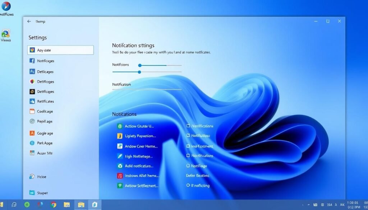The height and width of the screenshot is (210, 368).
Task: Select the yellow Ligietty Pepastion icon
Action: (x=120, y=136)
